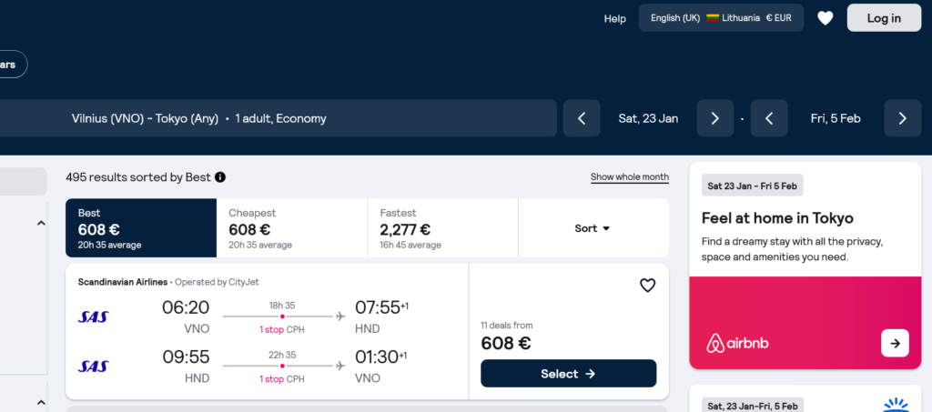Click SAS airline logo on outbound flight

[x=94, y=317]
